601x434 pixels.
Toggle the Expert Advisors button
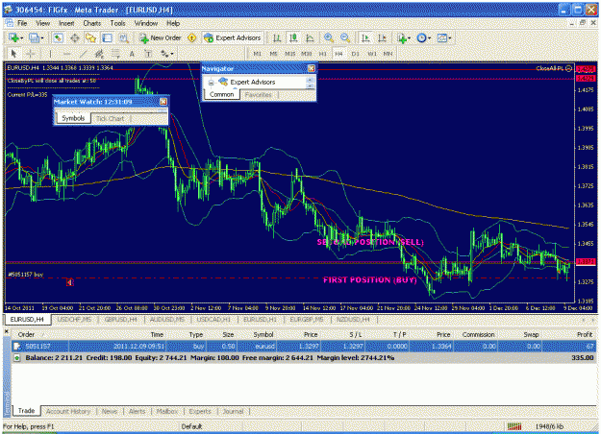pos(233,37)
